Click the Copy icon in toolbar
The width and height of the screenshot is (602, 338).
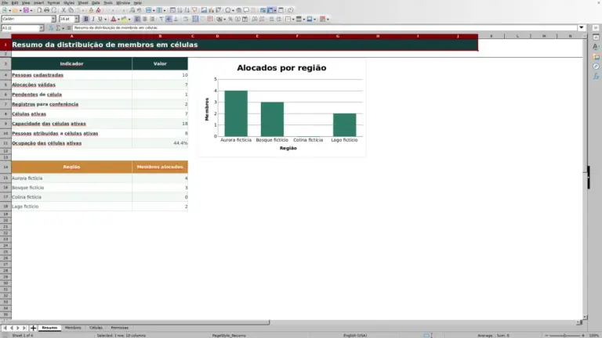click(x=71, y=10)
